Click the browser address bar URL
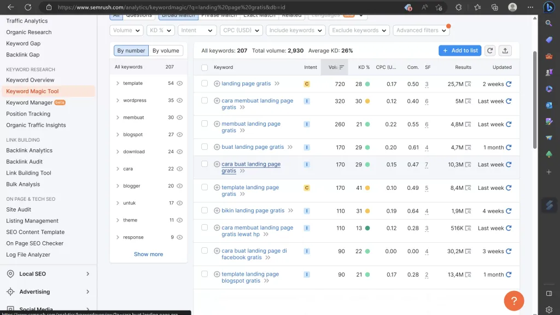The image size is (560, 315). [171, 7]
